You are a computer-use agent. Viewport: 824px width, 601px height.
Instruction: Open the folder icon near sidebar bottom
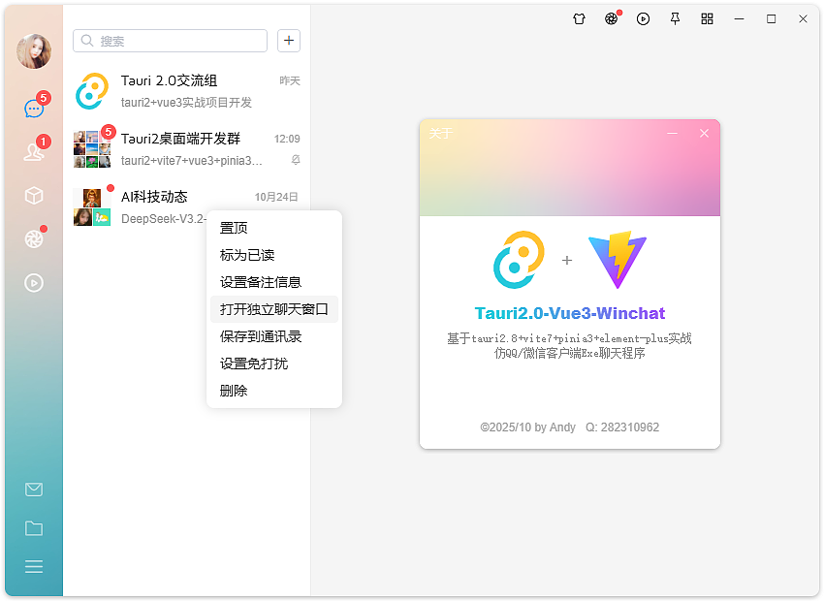tap(34, 528)
